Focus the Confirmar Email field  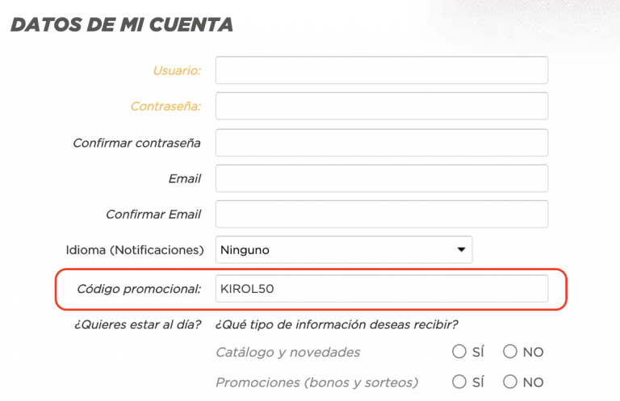[382, 214]
